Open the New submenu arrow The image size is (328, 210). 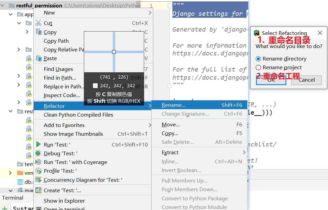pos(150,13)
